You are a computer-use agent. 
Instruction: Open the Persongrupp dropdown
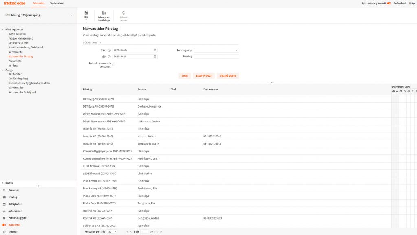216,50
